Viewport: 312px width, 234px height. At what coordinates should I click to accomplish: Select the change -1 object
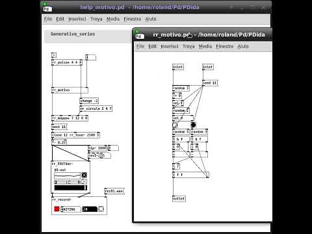(x=89, y=101)
